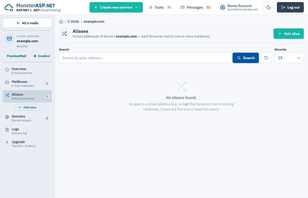Image resolution: width=308 pixels, height=198 pixels.
Task: Reset the search with refresh icon
Action: 266,58
